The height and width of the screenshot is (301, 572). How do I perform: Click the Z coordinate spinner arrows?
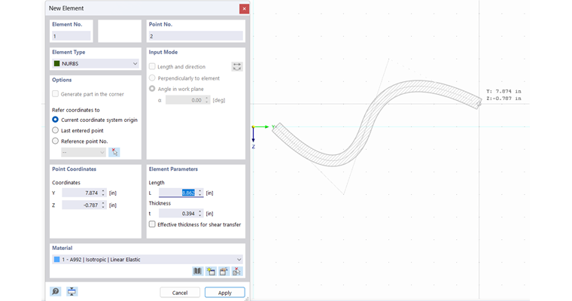(x=103, y=205)
